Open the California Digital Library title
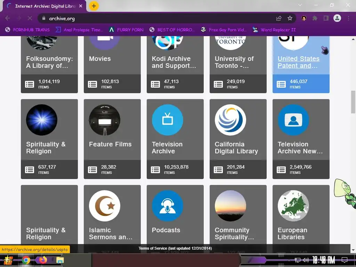Screen dimensions: 356x267 point(236,147)
